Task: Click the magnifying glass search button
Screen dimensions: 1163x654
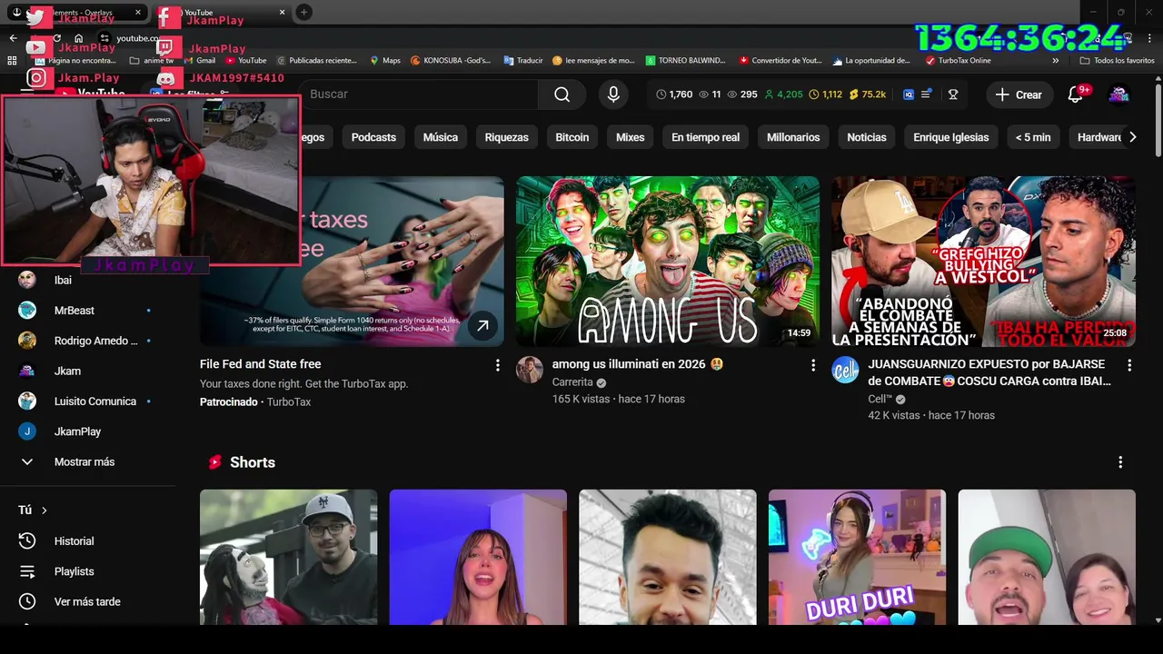Action: tap(562, 94)
